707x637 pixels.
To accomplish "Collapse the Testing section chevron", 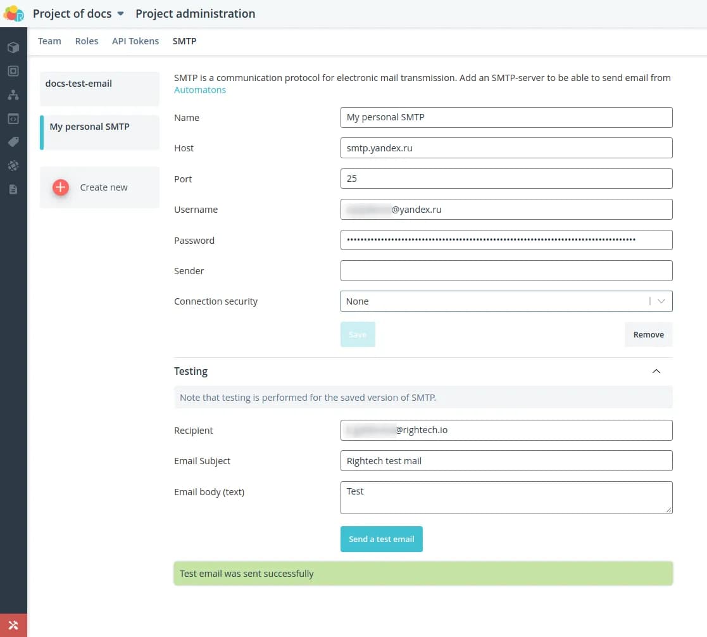I will click(x=656, y=371).
